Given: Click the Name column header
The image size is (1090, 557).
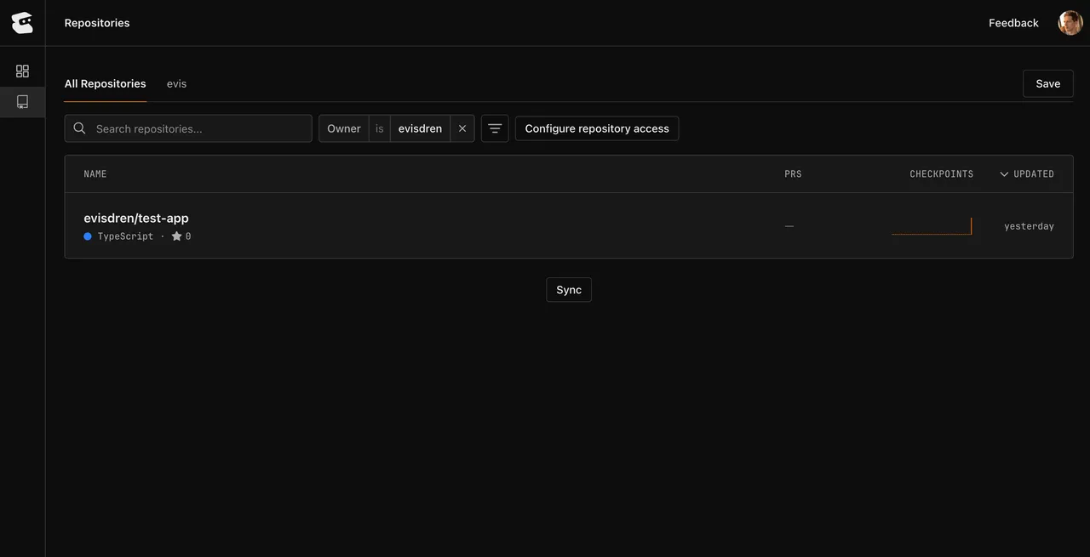Looking at the screenshot, I should [x=95, y=174].
